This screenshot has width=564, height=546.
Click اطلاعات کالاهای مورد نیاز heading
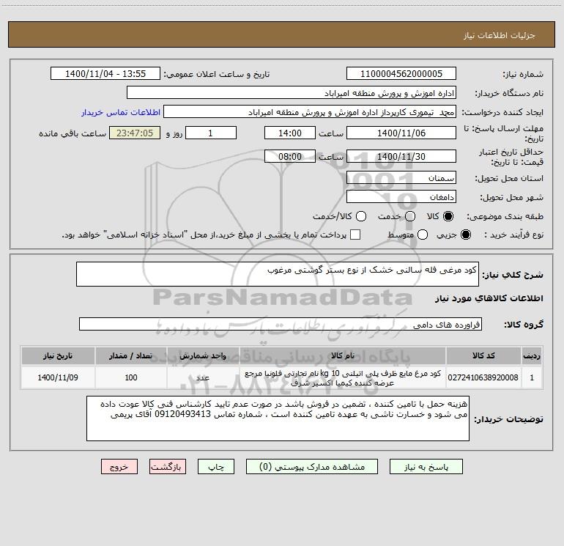point(489,298)
